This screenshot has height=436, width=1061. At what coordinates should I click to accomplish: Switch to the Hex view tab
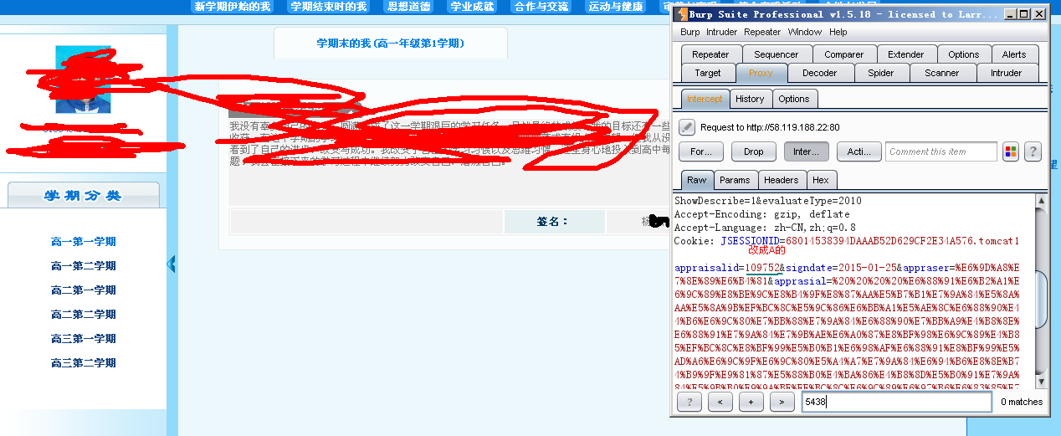pyautogui.click(x=821, y=180)
